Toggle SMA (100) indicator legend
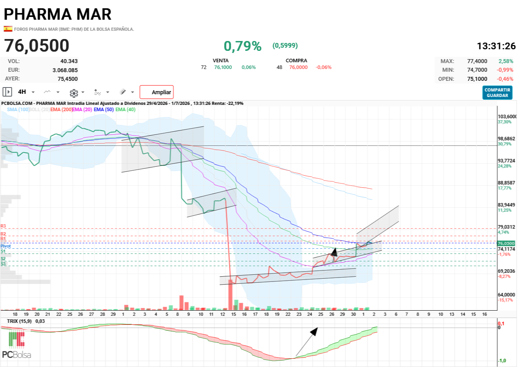518x367 pixels. point(18,110)
